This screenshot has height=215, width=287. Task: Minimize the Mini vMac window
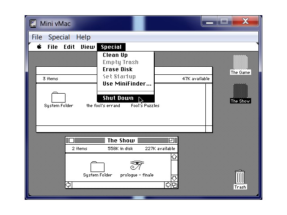pos(209,21)
